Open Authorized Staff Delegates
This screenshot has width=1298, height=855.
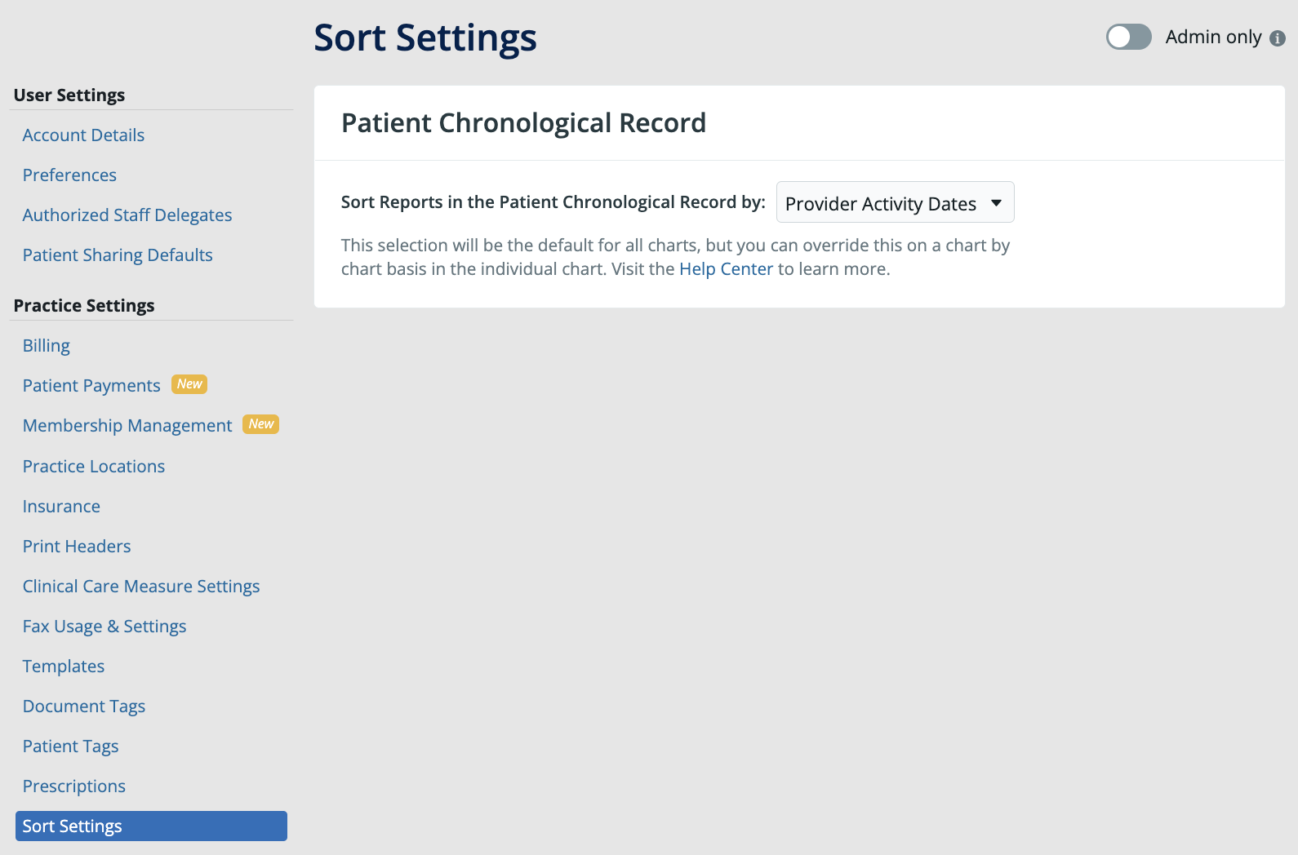(127, 215)
